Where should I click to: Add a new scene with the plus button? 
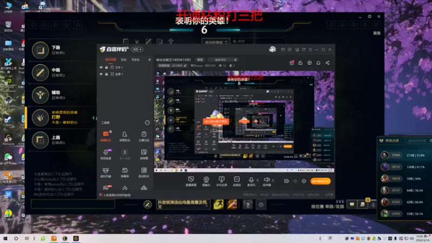coord(150,59)
